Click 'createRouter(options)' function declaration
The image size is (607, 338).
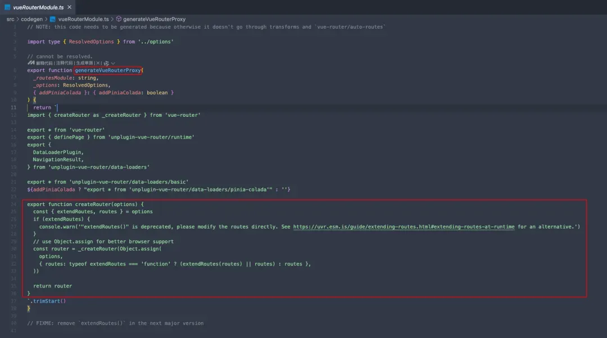(x=106, y=204)
